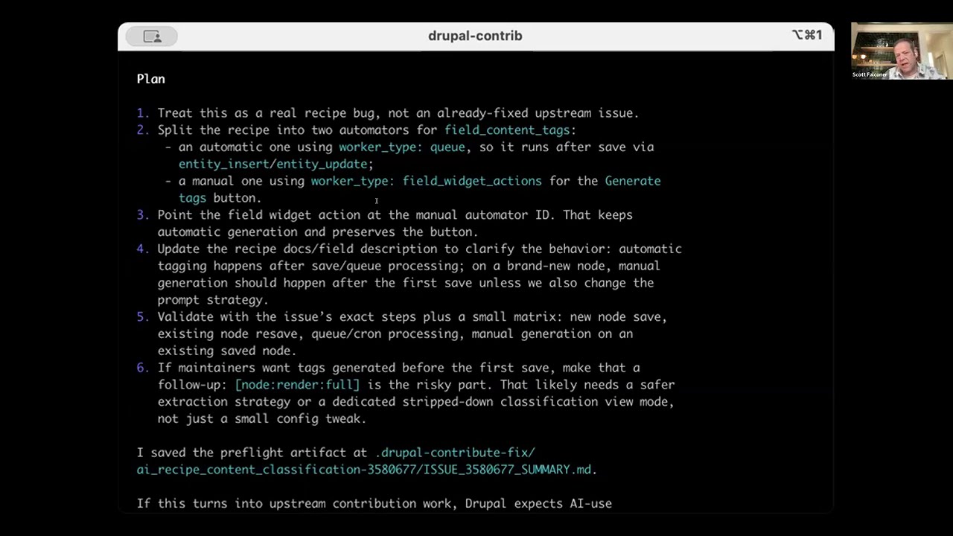Viewport: 953px width, 536px height.
Task: Click the entity_insert/entity_update text
Action: tap(272, 164)
